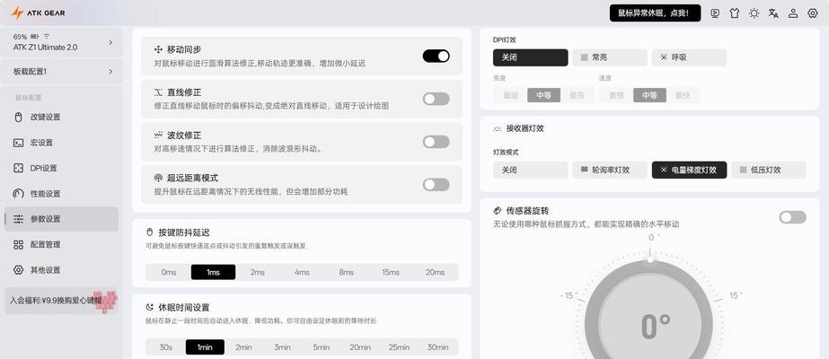Open 宏设置 menu item
Viewport: 829px width, 359px height.
pyautogui.click(x=61, y=143)
